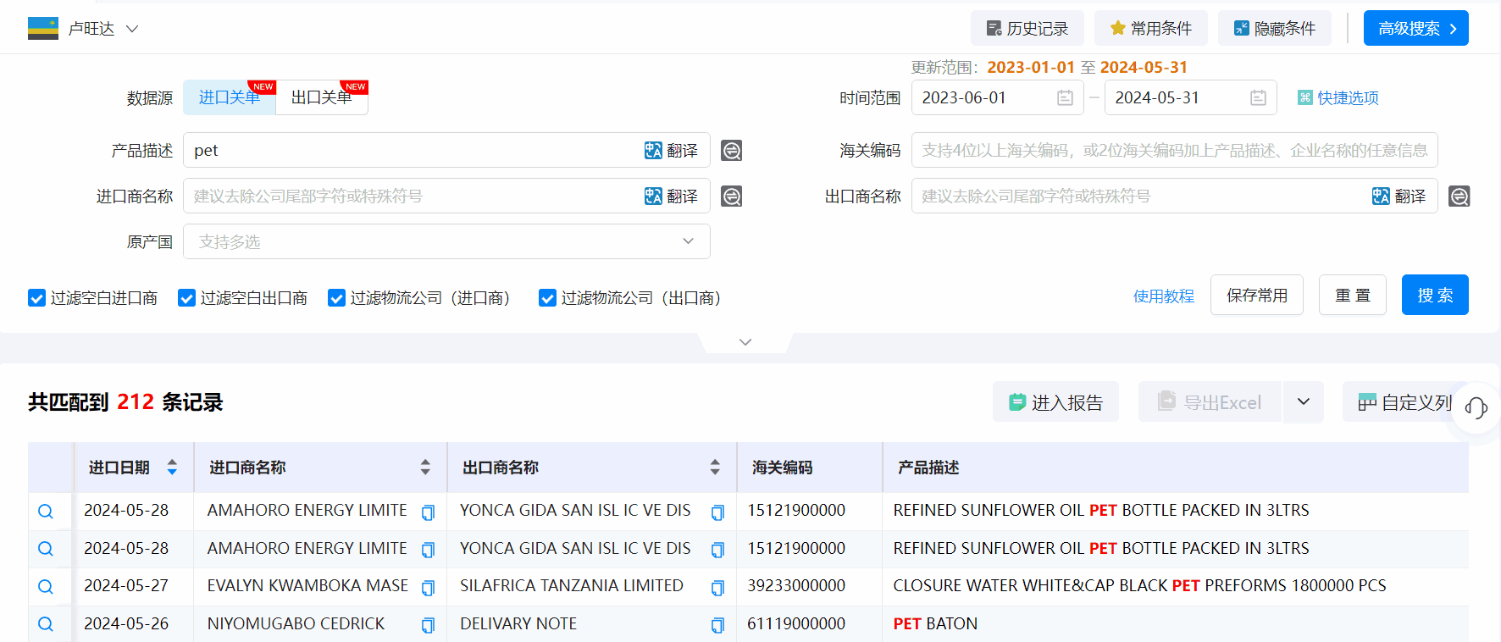
Task: Copy importer name AMAHORO ENERGY in first row
Action: click(428, 512)
